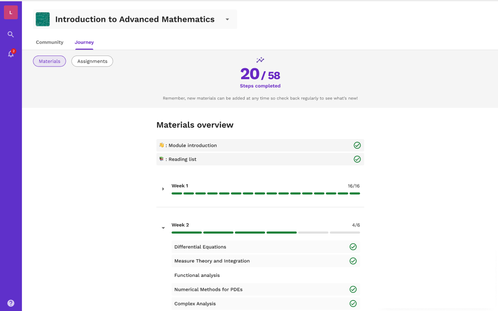The height and width of the screenshot is (311, 498).
Task: Click the help question mark icon
Action: click(x=11, y=303)
